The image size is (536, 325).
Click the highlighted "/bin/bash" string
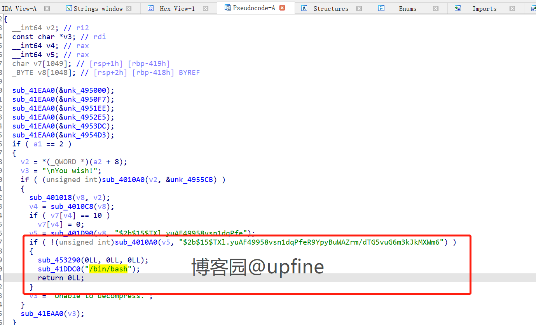[108, 269]
